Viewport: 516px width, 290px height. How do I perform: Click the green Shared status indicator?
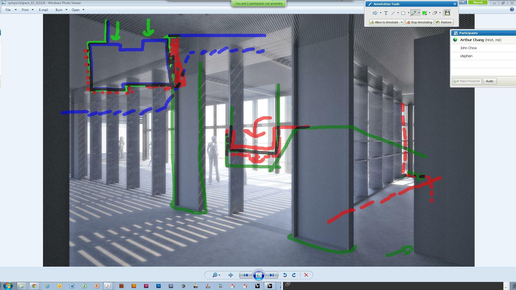[478, 2]
